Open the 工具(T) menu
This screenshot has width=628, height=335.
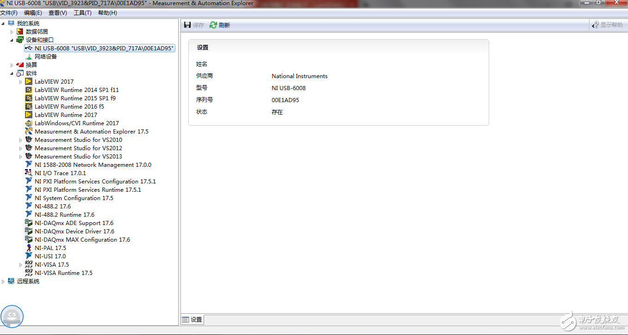(82, 13)
